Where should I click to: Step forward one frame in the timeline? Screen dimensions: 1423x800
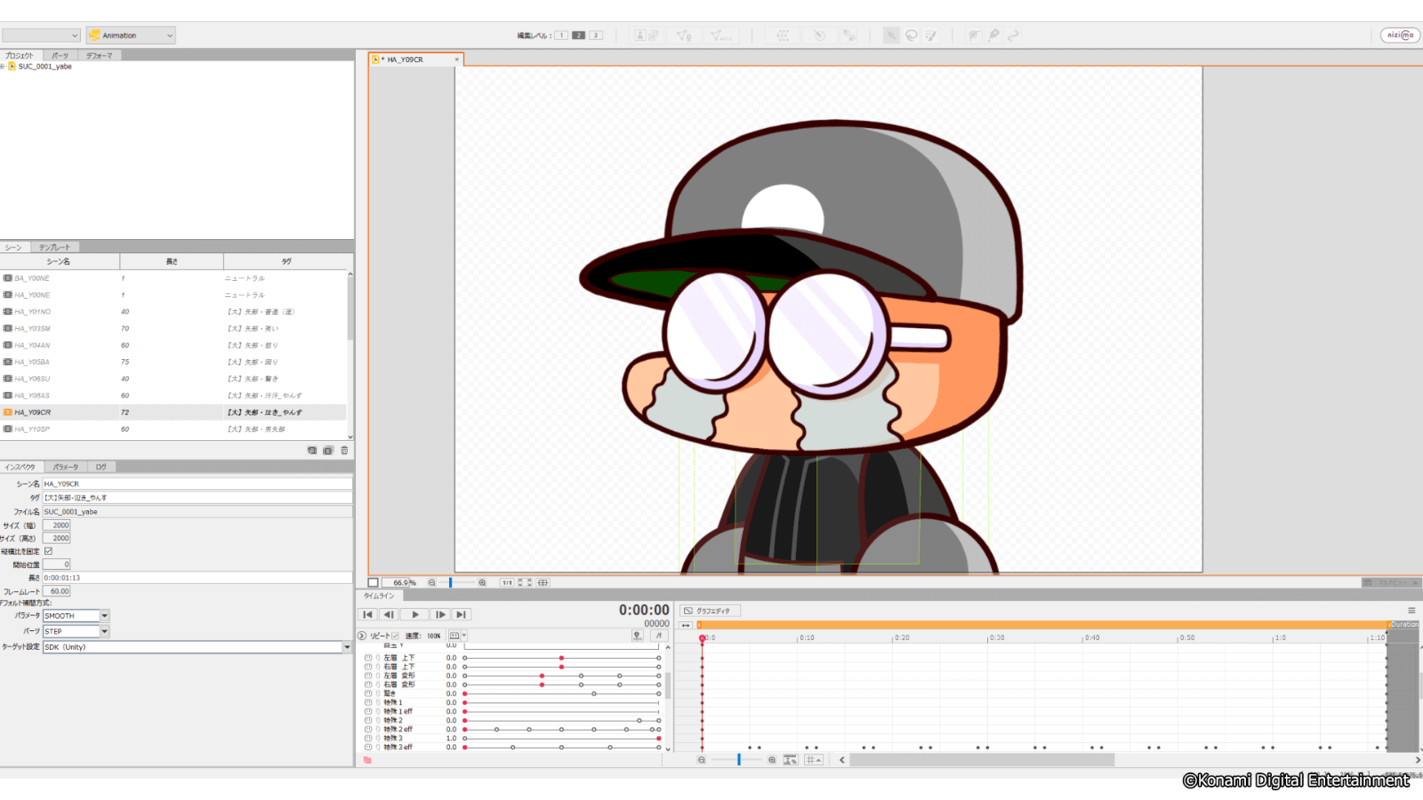pyautogui.click(x=440, y=614)
